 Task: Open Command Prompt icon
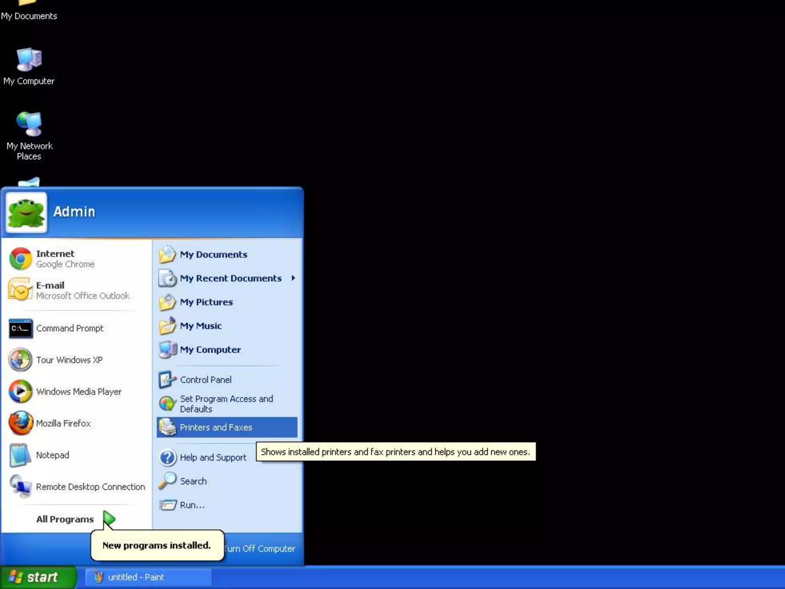[20, 329]
